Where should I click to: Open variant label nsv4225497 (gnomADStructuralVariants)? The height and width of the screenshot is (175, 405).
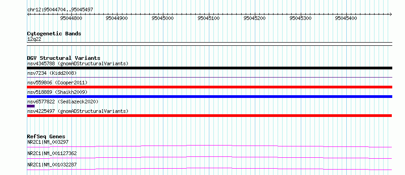tap(78, 111)
